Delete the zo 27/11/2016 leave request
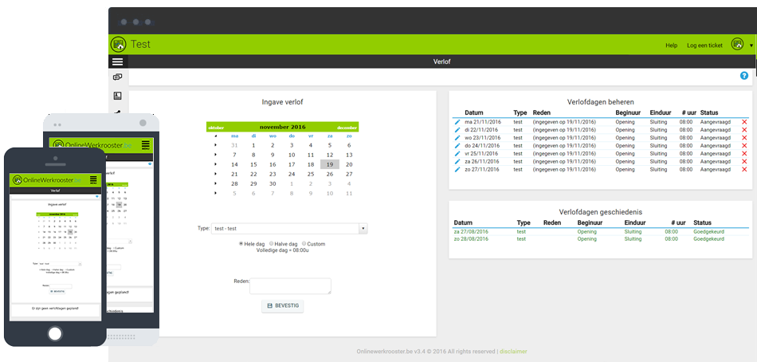The width and height of the screenshot is (757, 362). pyautogui.click(x=744, y=170)
